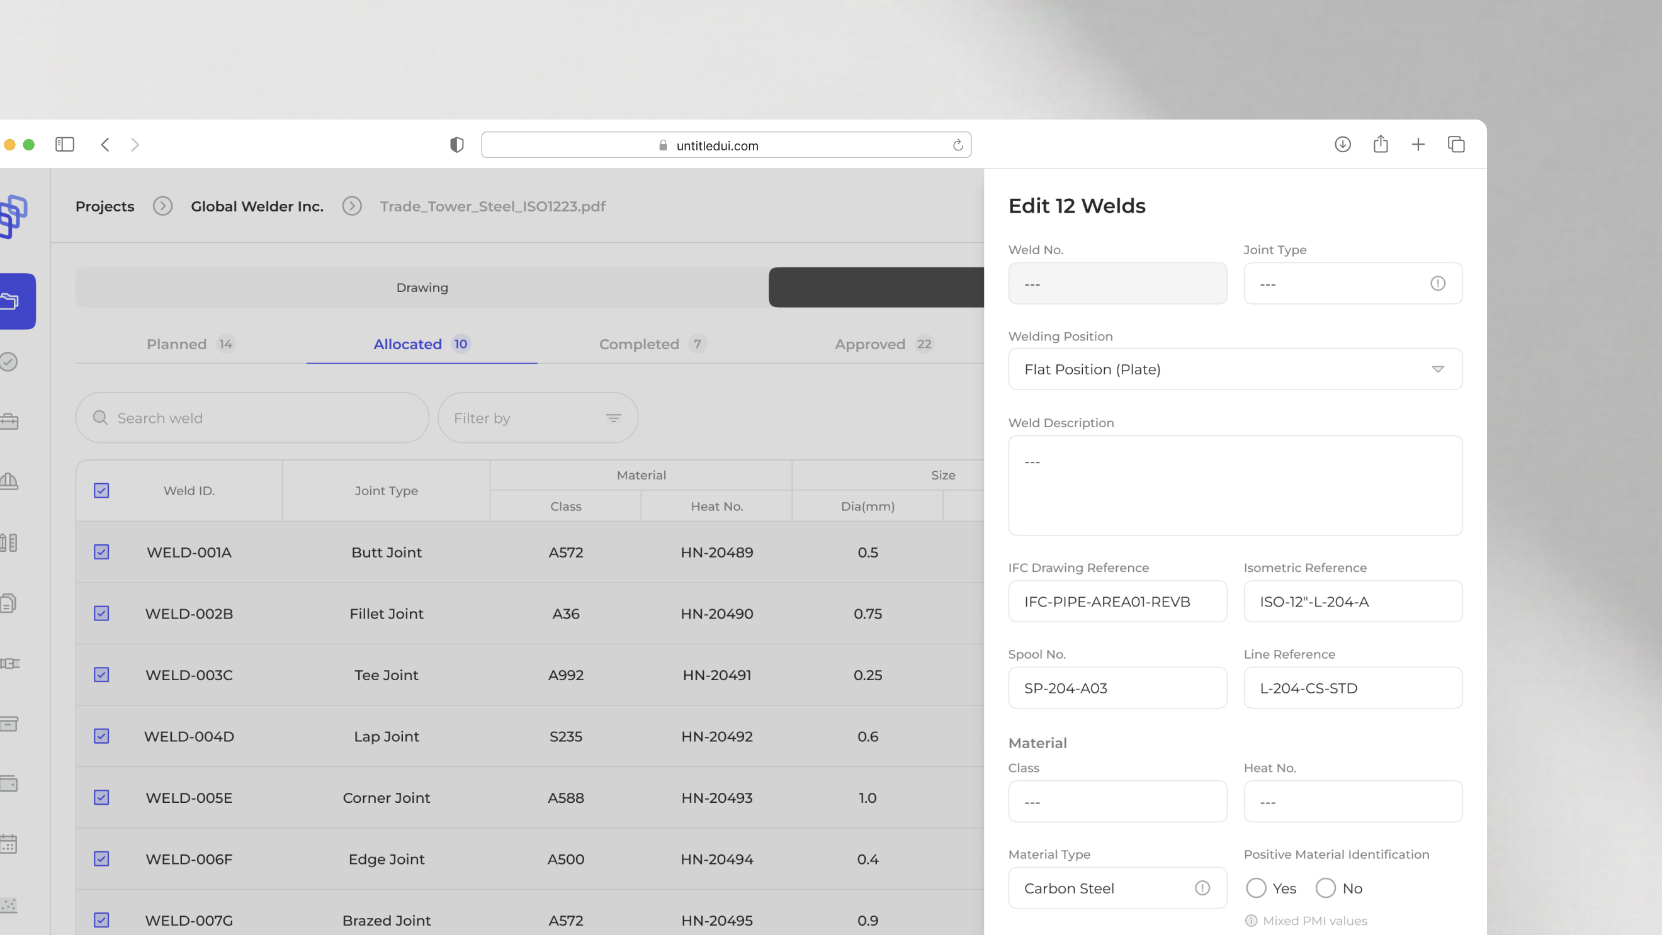Click the Brazed Joint cell

click(x=386, y=920)
